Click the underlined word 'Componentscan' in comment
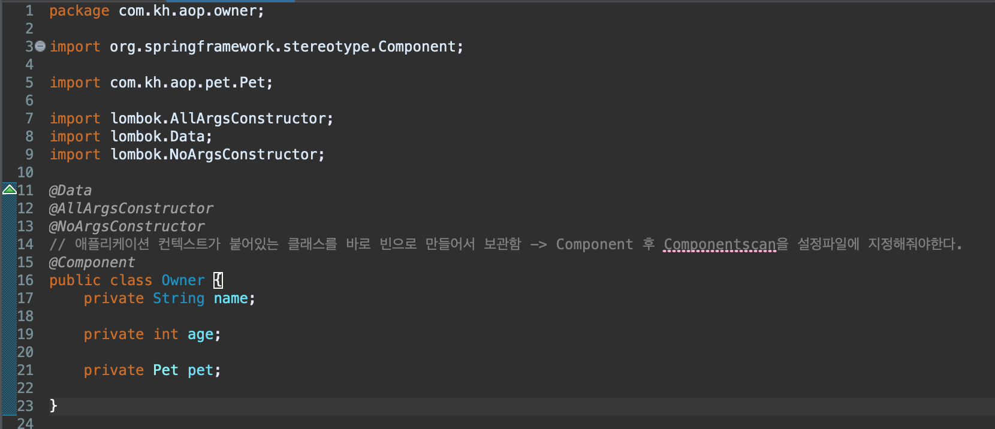 click(x=720, y=244)
